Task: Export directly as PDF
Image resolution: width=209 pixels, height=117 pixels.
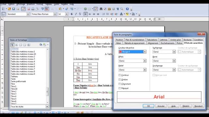Action: 29,9
